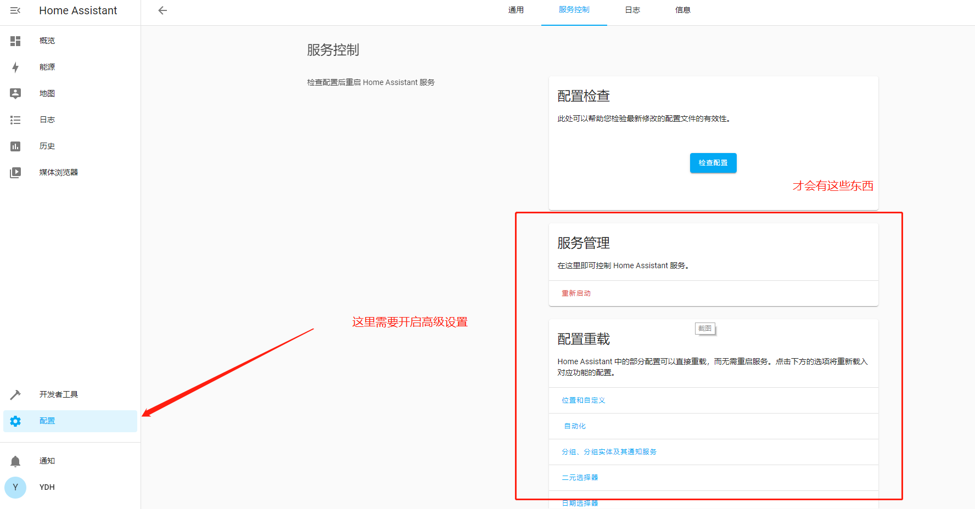Click the 检查配置后重启 Home Assistant 服务 text
Viewport: 975px width, 509px height.
click(x=371, y=82)
